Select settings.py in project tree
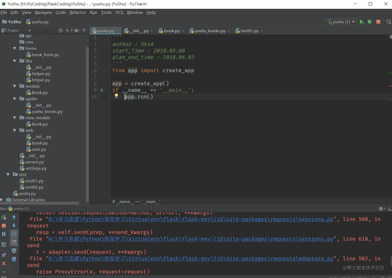This screenshot has height=278, width=392. tap(33, 168)
